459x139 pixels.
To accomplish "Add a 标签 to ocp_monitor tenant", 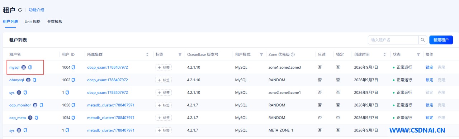I will point(164,105).
